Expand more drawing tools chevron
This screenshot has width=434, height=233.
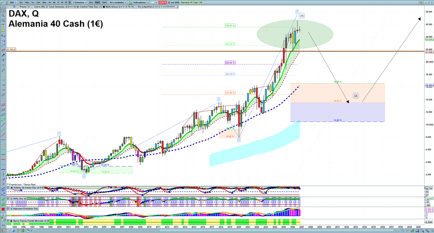coord(3,214)
